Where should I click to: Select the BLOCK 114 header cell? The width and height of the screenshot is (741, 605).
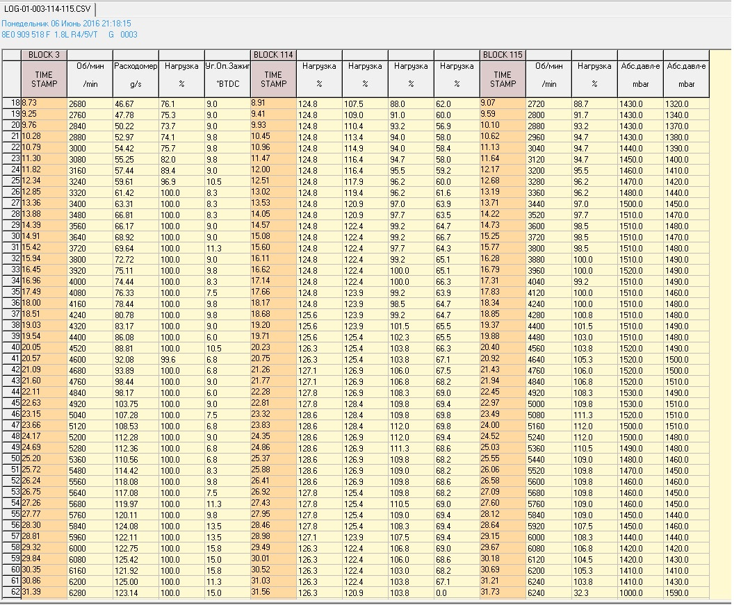point(274,55)
